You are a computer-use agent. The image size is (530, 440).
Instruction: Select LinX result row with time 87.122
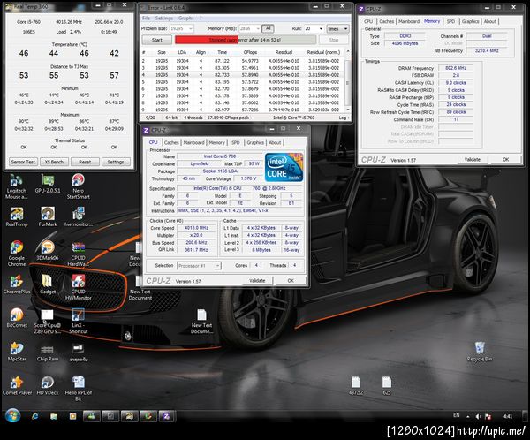click(x=243, y=61)
